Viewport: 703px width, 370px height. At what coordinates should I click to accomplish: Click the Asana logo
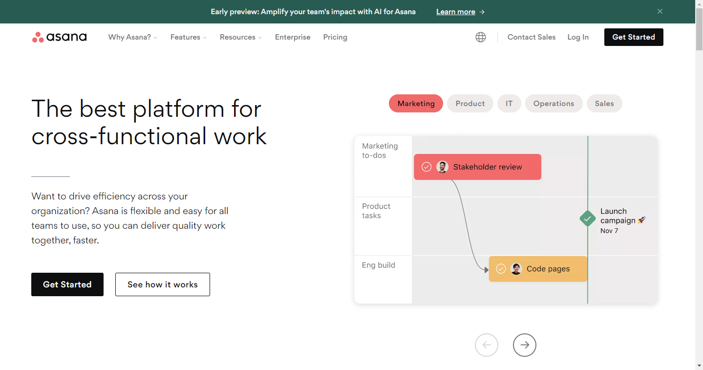59,37
